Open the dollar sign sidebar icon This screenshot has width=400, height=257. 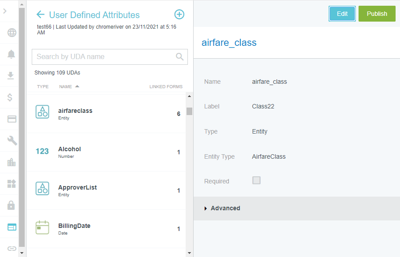pos(10,97)
